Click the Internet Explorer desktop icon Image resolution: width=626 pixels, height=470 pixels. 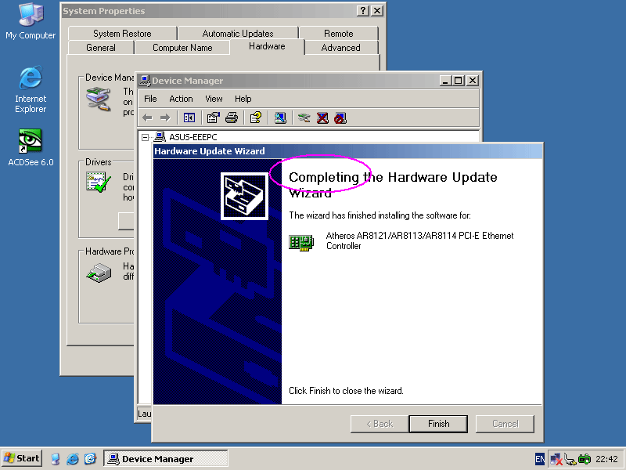pyautogui.click(x=31, y=89)
